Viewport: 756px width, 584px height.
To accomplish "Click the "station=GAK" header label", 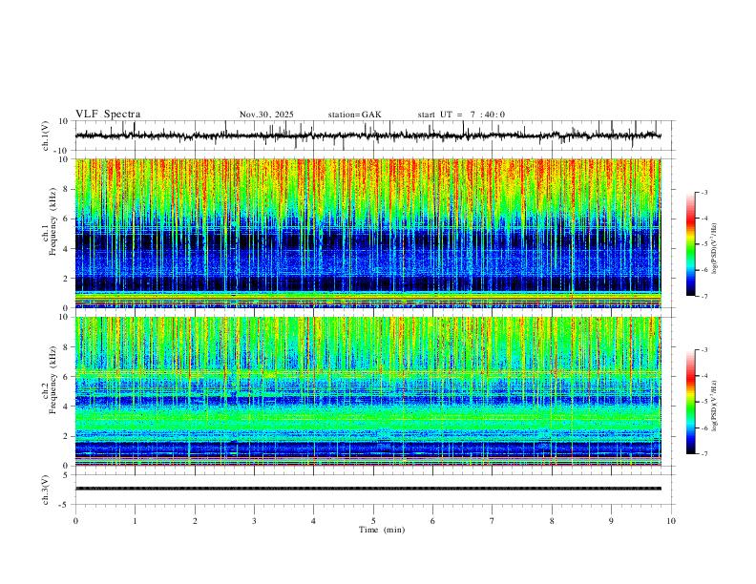I will [354, 115].
